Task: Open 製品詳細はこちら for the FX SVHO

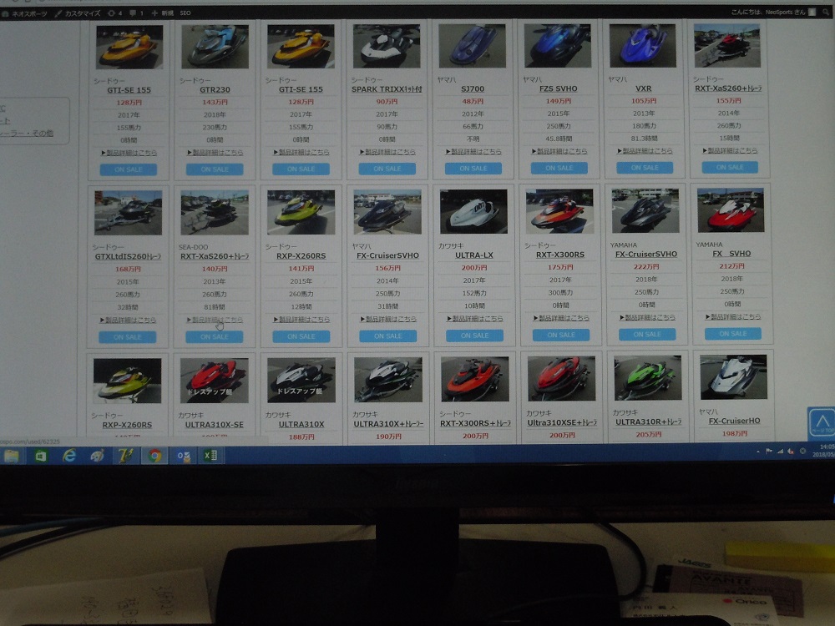Action: (x=733, y=317)
